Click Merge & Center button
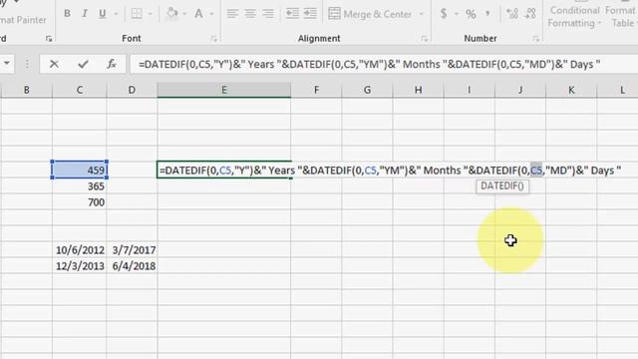 [370, 14]
